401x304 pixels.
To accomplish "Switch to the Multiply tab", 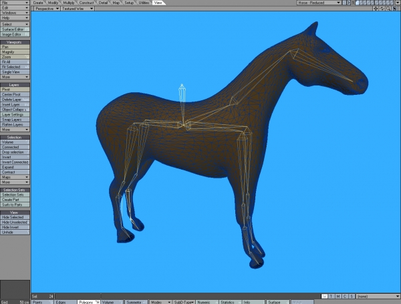I will [x=69, y=3].
